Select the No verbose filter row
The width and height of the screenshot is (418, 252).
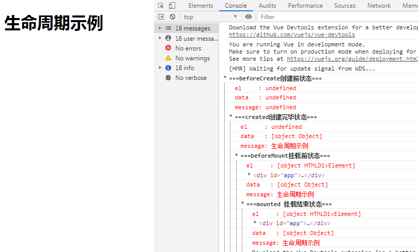coord(187,78)
